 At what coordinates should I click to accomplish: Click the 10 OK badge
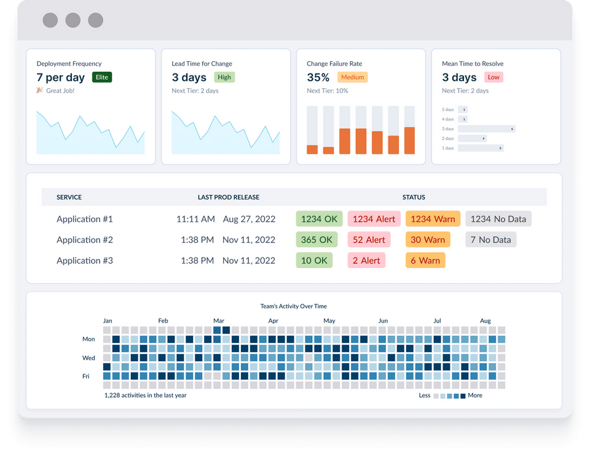(314, 261)
